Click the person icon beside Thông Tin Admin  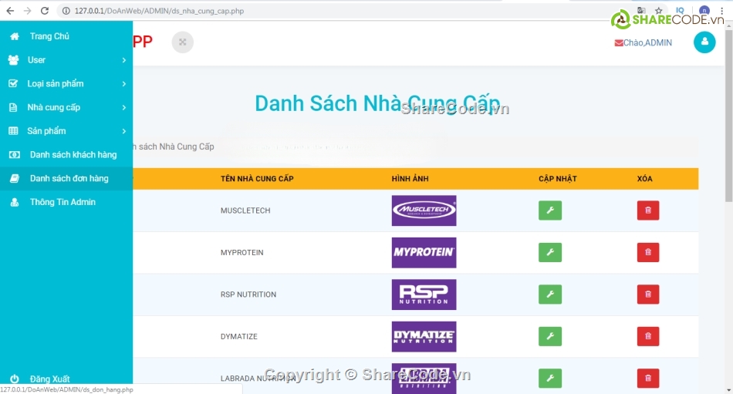click(x=15, y=202)
